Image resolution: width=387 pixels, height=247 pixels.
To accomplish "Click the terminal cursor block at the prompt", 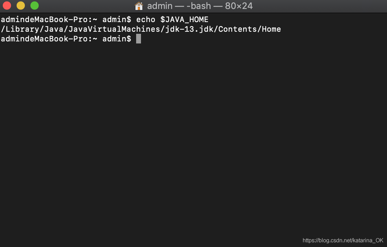I will click(x=139, y=39).
